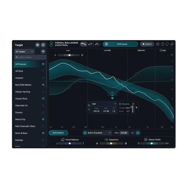Click the feedback speech bubble icon

(x=167, y=44)
